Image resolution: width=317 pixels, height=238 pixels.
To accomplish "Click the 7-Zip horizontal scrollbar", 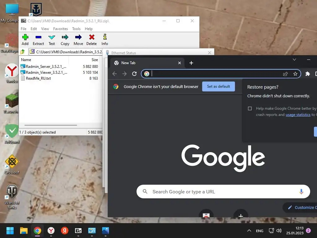I will click(50, 125).
